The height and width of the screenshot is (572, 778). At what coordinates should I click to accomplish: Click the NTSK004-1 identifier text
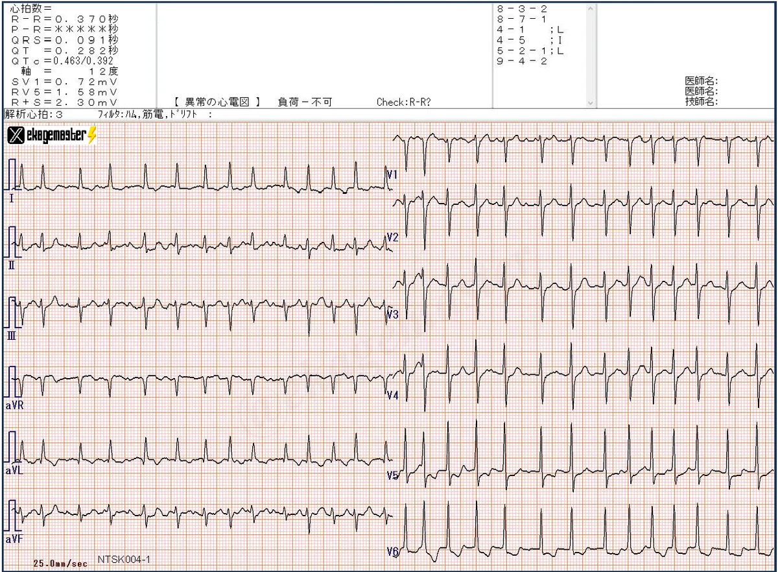point(124,558)
